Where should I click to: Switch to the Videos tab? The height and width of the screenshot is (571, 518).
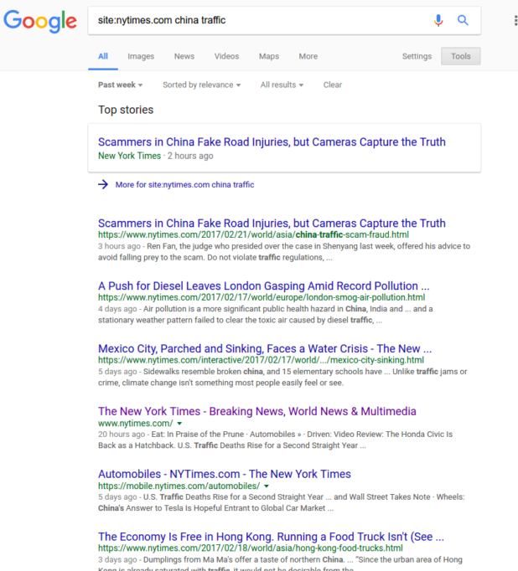pyautogui.click(x=226, y=56)
